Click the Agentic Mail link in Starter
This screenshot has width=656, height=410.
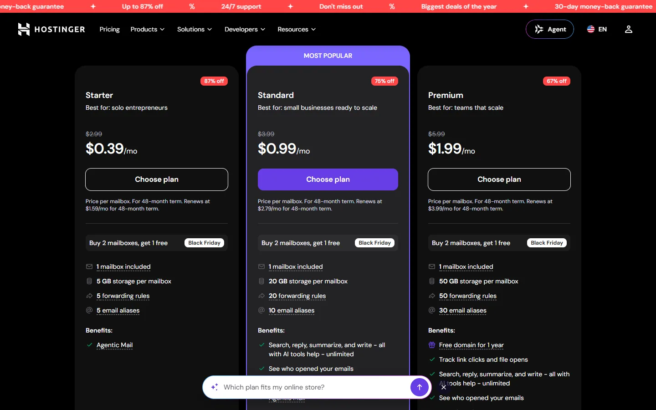(115, 345)
